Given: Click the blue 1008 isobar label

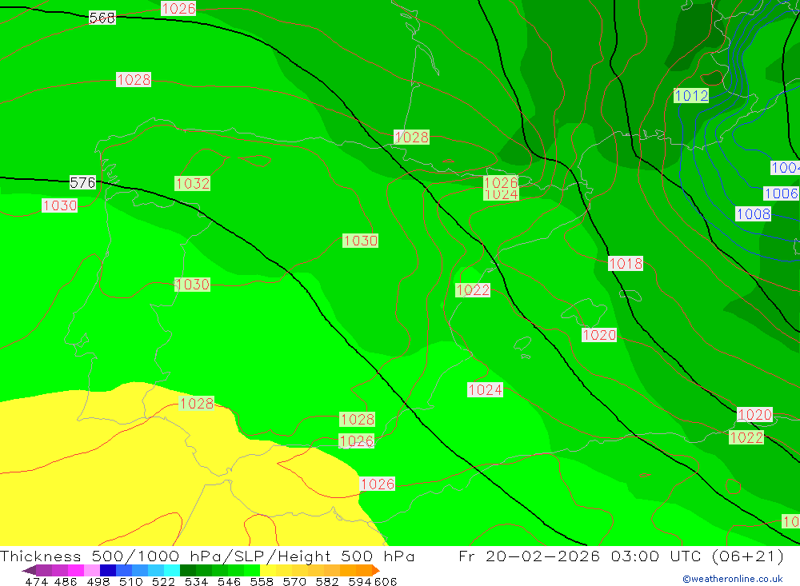Looking at the screenshot, I should 753,213.
